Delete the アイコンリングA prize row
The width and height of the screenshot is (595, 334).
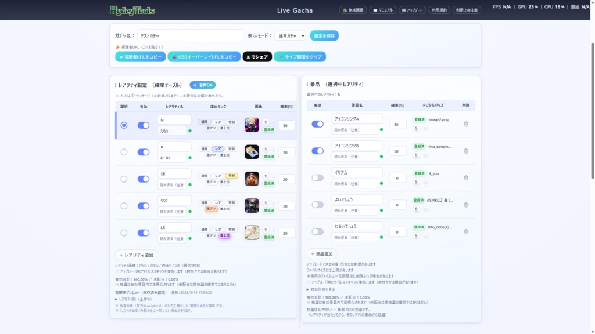point(465,124)
